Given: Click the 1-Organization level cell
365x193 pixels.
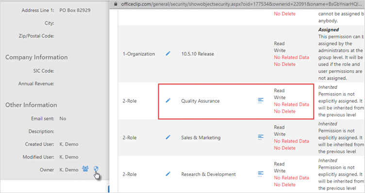Looking at the screenshot, I should (139, 54).
